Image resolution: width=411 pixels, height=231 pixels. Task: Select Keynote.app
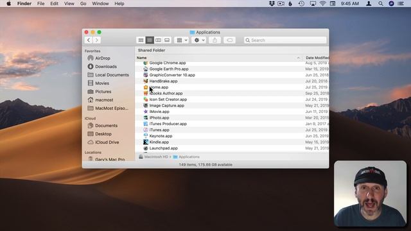161,136
